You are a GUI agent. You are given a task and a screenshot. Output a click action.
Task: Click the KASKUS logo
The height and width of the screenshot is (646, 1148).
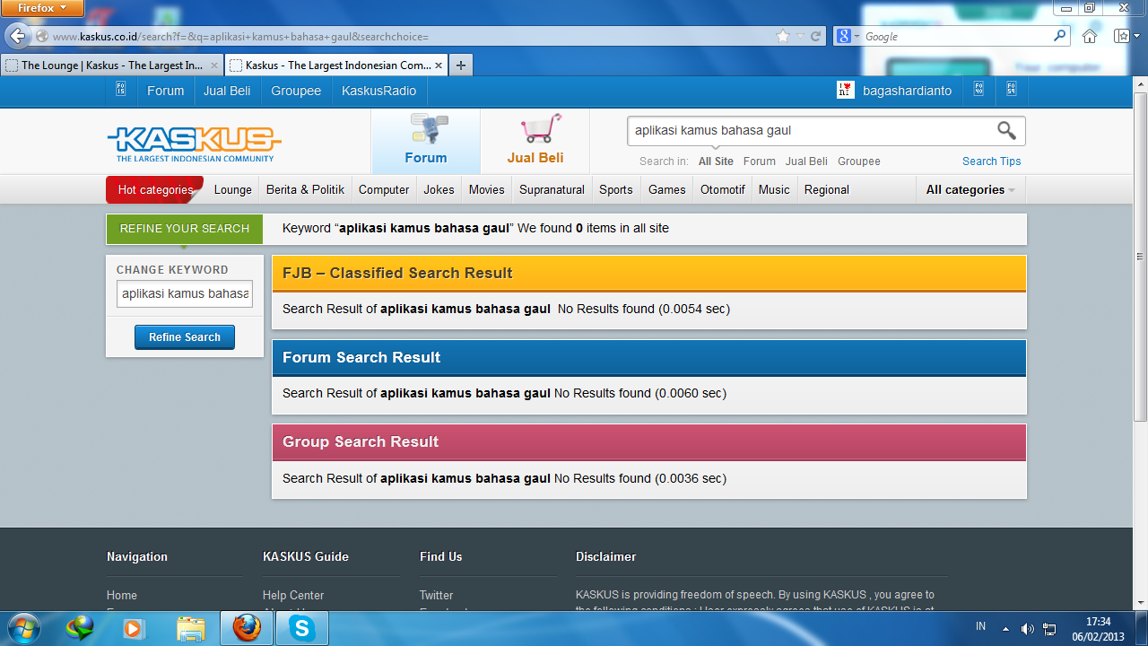click(195, 143)
